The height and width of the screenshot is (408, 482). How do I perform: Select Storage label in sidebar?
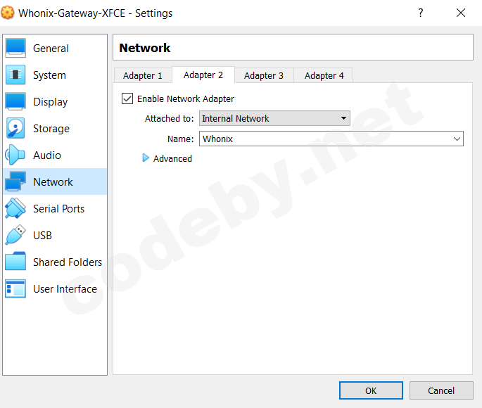(51, 129)
